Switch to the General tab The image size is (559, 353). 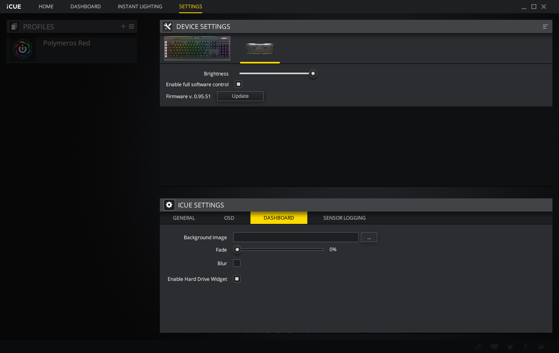184,218
